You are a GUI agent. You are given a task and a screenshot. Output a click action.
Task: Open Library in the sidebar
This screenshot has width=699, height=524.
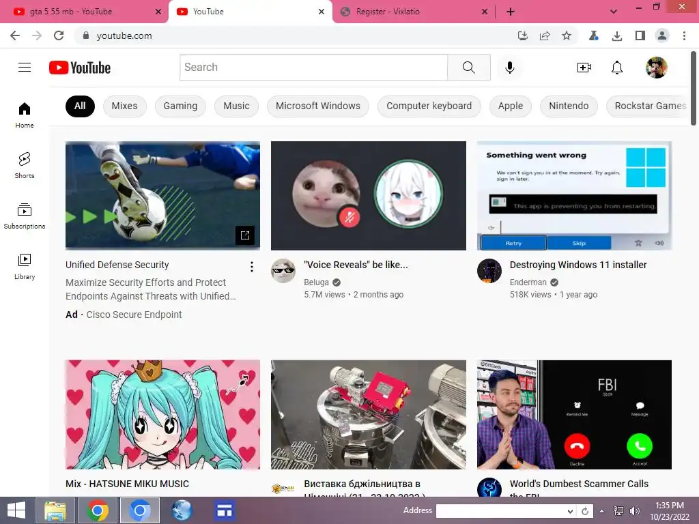pyautogui.click(x=25, y=267)
